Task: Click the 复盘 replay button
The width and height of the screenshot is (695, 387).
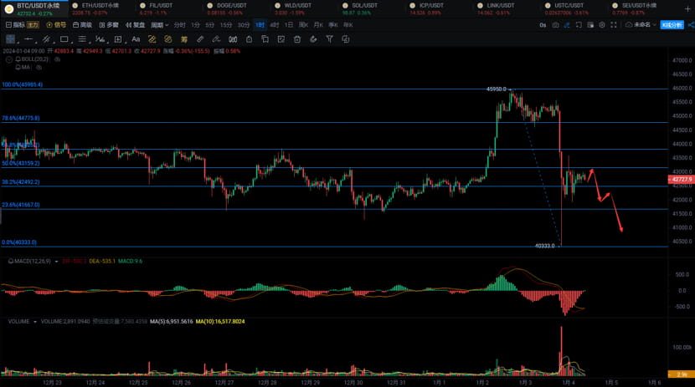Action: pos(135,25)
